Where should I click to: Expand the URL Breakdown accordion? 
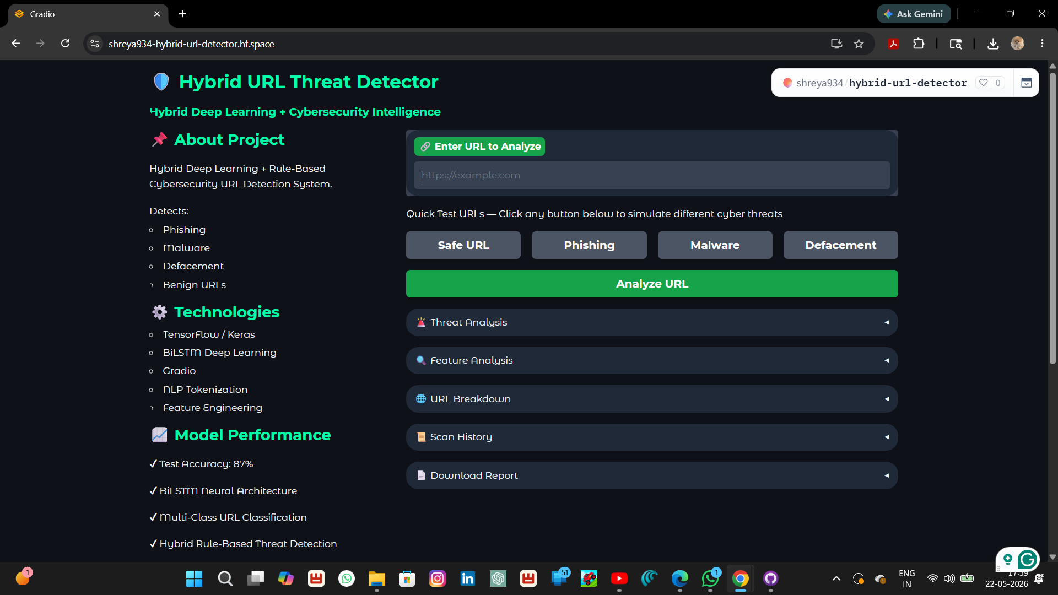(652, 399)
